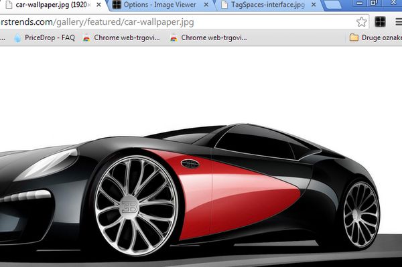Screen dimensions: 402x267
Task: Click the Druge oznake folder icon
Action: click(x=354, y=38)
